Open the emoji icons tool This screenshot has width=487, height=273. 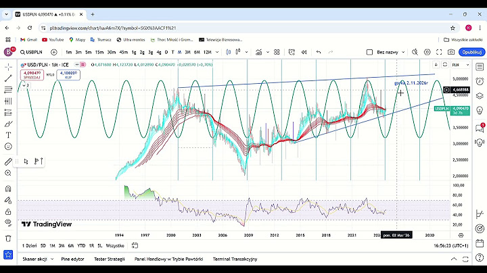pos(8,147)
